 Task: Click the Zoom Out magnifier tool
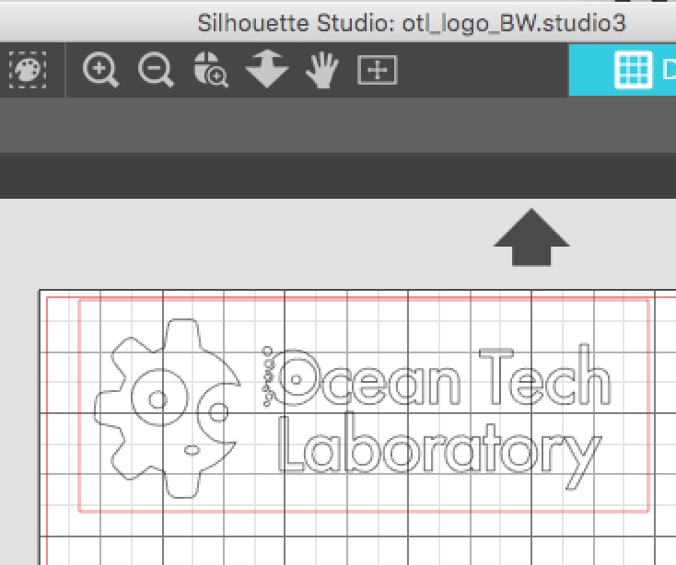click(x=156, y=70)
